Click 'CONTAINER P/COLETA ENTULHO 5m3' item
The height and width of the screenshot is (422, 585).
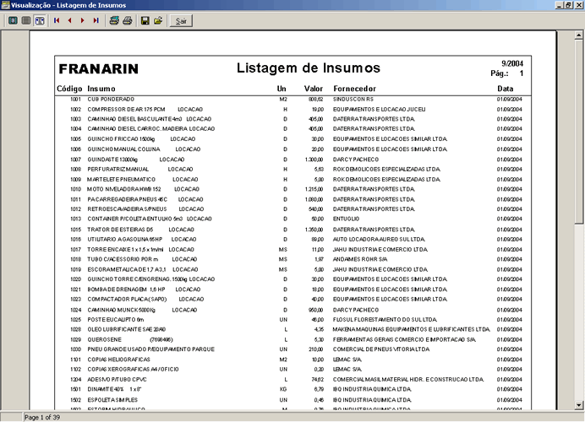coord(134,219)
